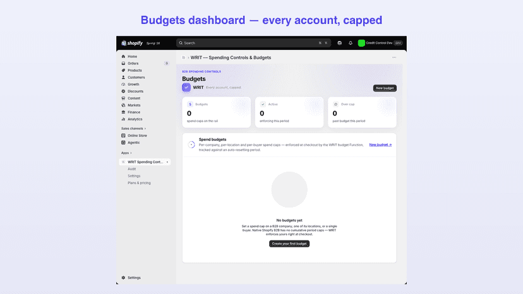Select WRIT Spending Cont... app entry
The height and width of the screenshot is (294, 523).
[x=145, y=162]
